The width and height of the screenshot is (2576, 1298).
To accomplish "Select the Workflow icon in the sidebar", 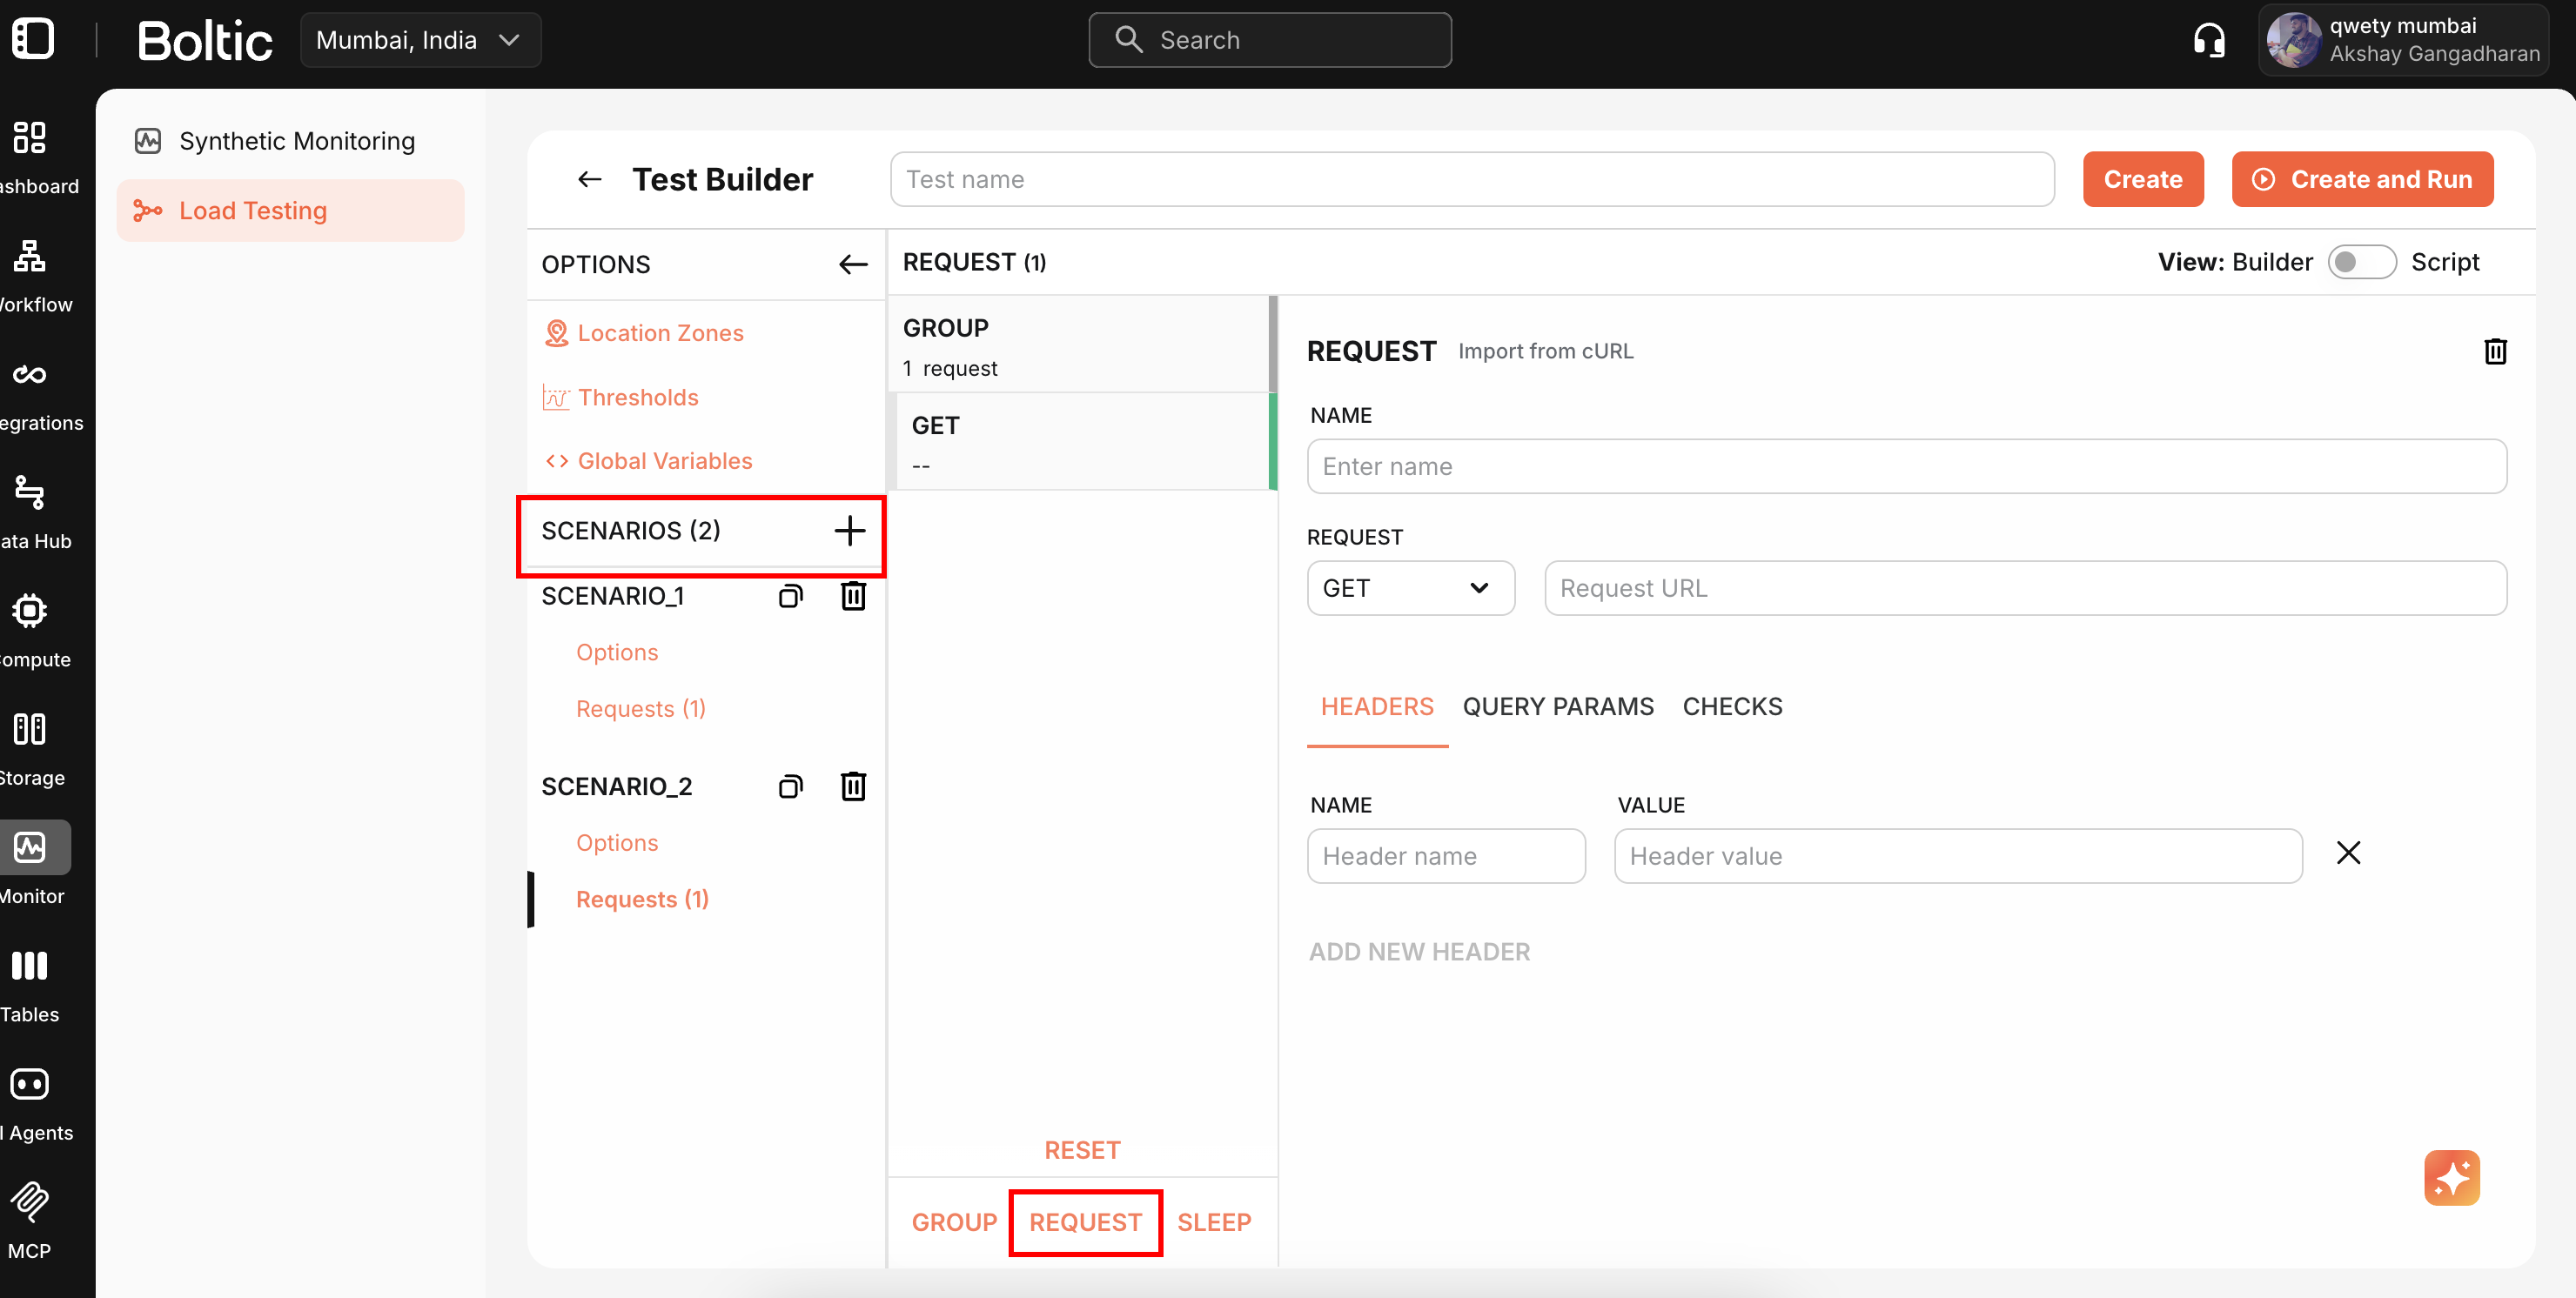I will [x=29, y=258].
